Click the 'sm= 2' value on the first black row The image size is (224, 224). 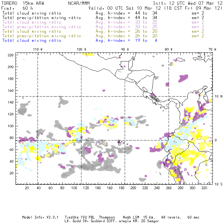(x=198, y=13)
